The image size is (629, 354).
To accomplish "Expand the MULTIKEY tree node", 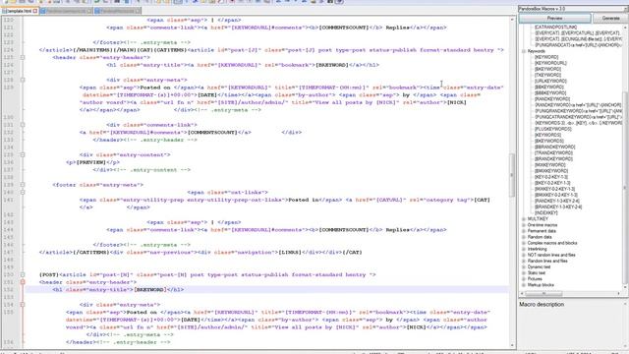I will pyautogui.click(x=524, y=219).
